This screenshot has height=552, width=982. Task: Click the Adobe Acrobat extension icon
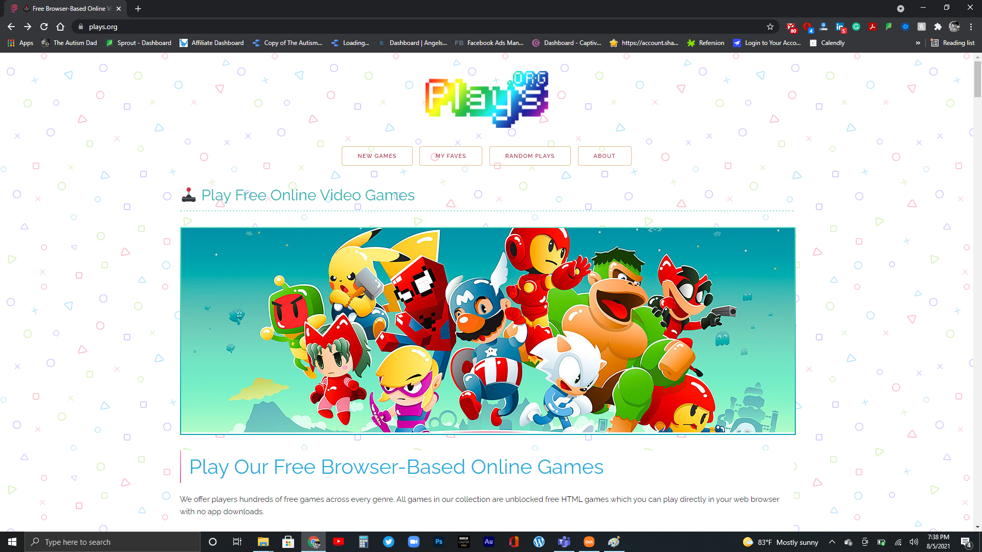coord(873,27)
